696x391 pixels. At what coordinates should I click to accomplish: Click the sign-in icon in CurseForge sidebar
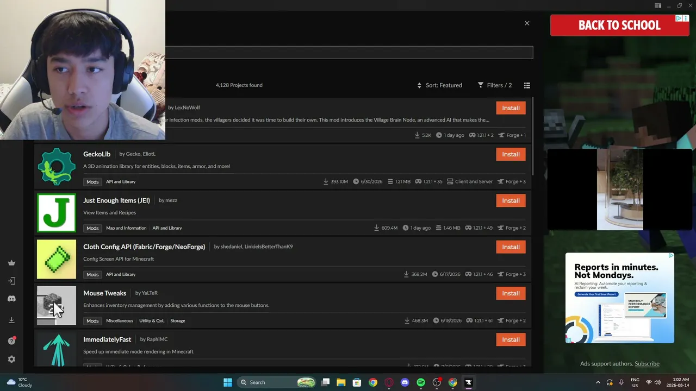point(11,281)
